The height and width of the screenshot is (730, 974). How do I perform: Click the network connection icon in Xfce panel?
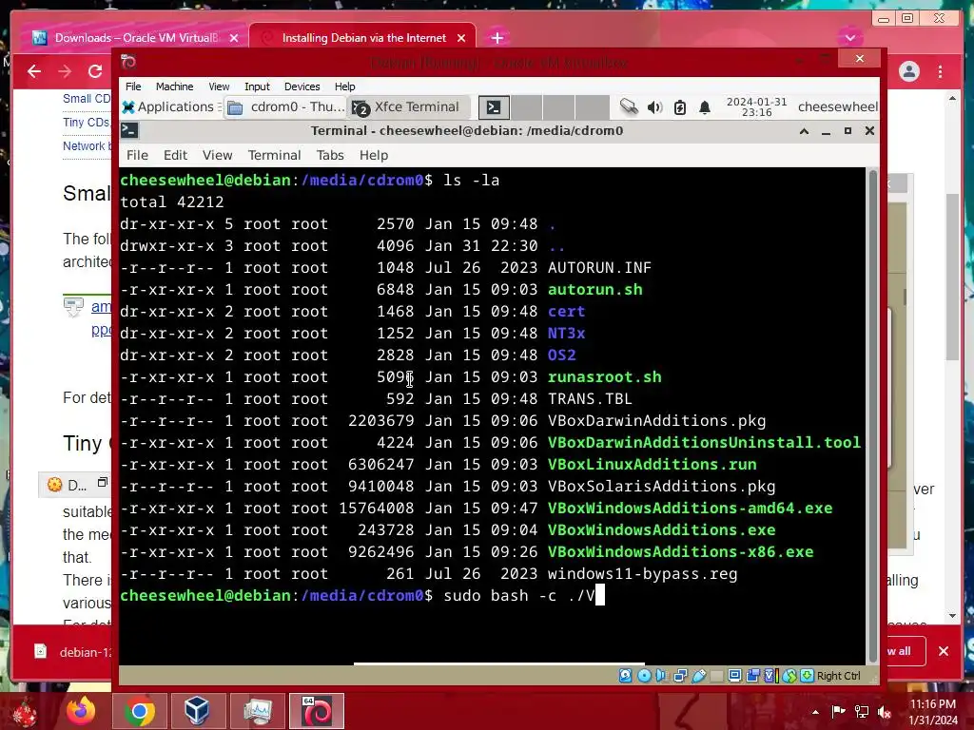629,106
